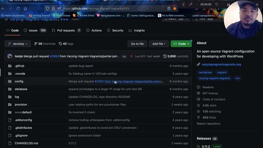
Task: Open Rocket Emoji bookmark
Action: point(83,16)
